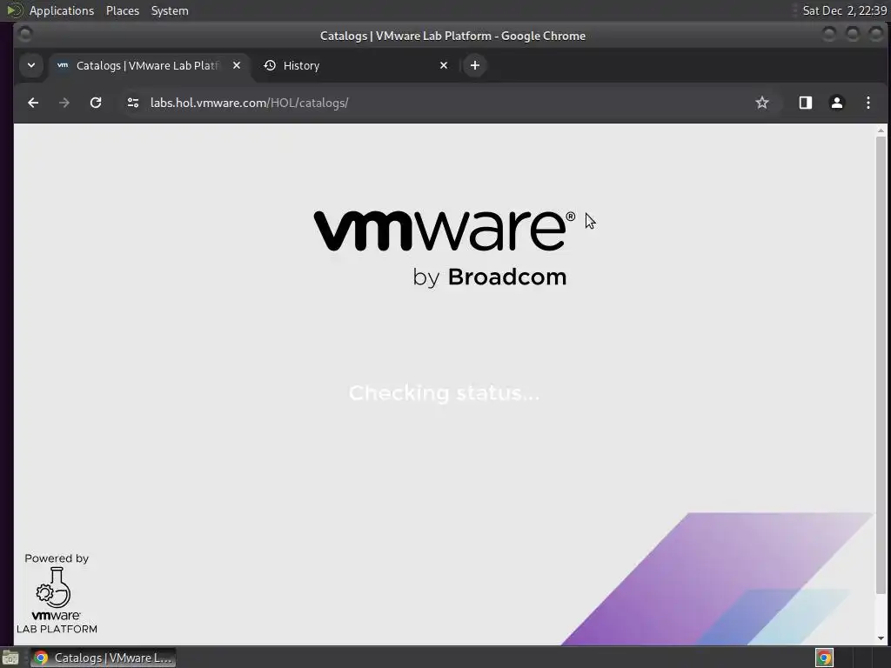Open the Places menu
The width and height of the screenshot is (891, 668).
(123, 10)
